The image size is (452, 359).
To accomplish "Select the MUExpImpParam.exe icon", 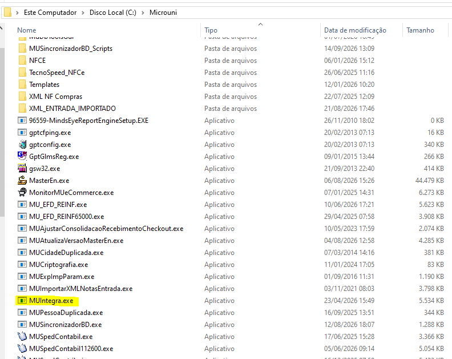I will tap(22, 277).
